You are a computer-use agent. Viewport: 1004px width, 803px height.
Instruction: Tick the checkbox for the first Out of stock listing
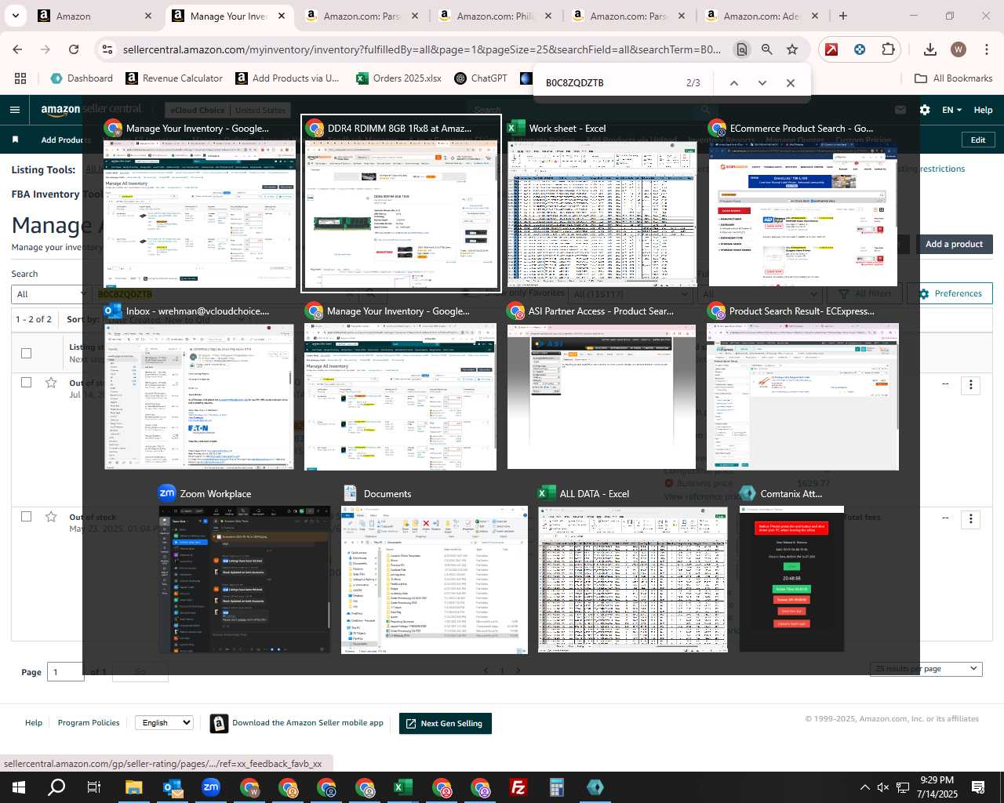coord(26,383)
